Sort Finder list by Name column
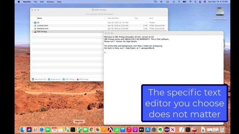 [x=39, y=18]
